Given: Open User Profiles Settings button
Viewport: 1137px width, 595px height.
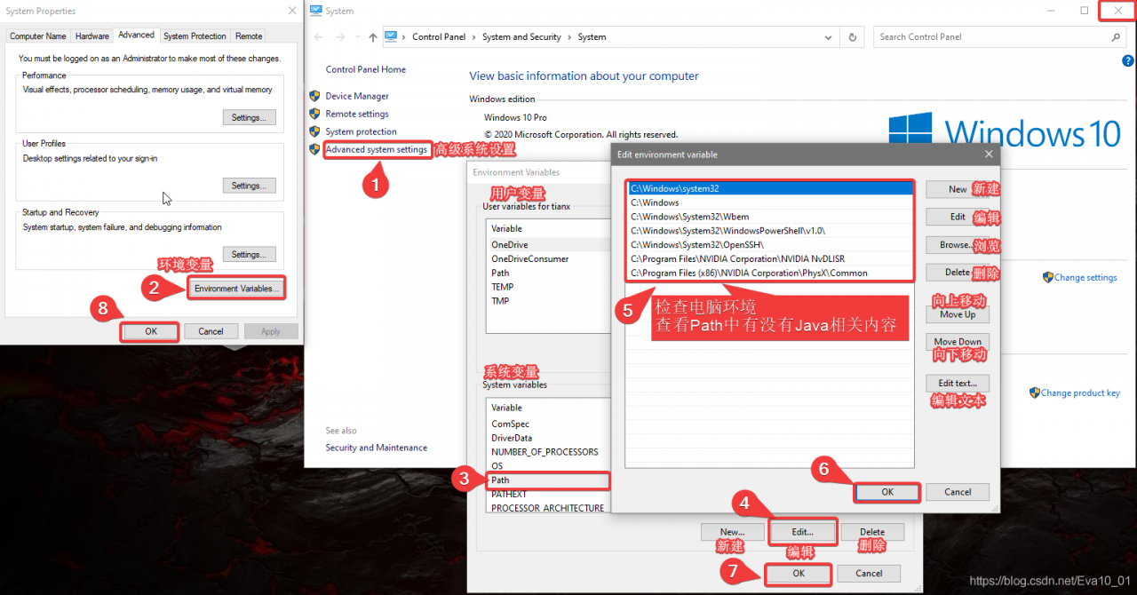Looking at the screenshot, I should coord(249,186).
